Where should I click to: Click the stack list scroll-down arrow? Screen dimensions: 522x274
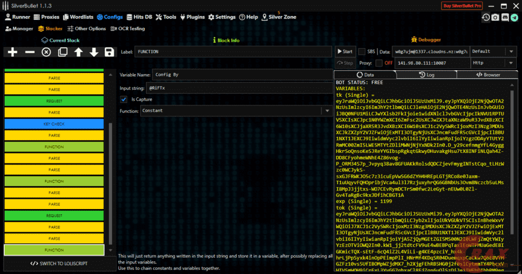tap(111, 250)
